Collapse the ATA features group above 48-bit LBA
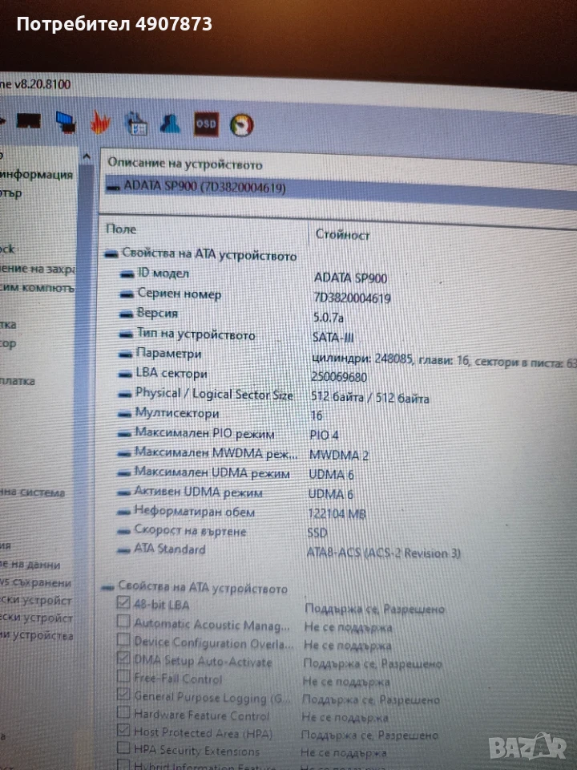The image size is (577, 770). (108, 587)
